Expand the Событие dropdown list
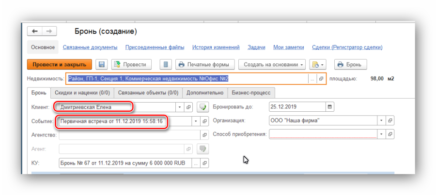Viewport: 436px width, 195px height. click(196, 121)
